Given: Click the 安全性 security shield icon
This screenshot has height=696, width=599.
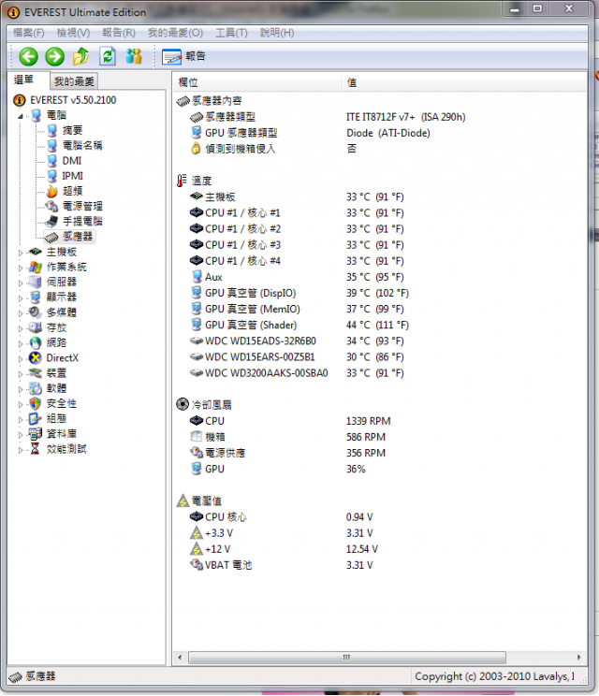Looking at the screenshot, I should 35,403.
